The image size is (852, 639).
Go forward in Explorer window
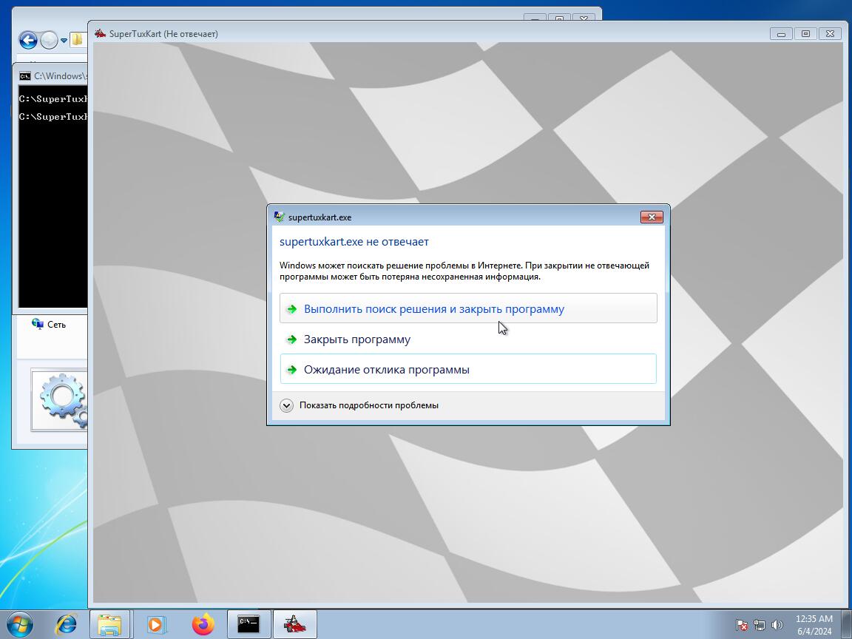coord(49,40)
